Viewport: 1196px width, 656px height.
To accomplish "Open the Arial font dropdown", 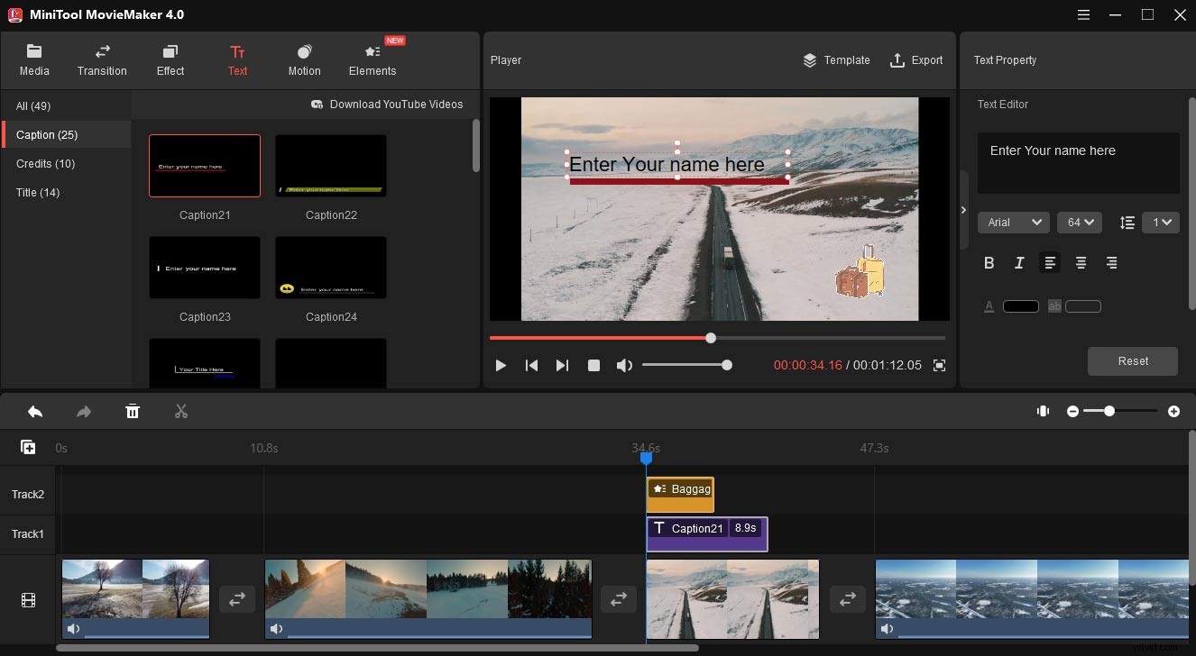I will click(x=1013, y=222).
